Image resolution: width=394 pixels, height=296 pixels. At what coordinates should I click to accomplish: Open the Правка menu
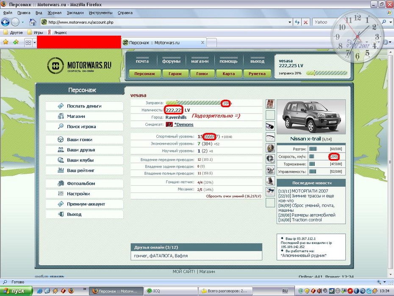24,13
